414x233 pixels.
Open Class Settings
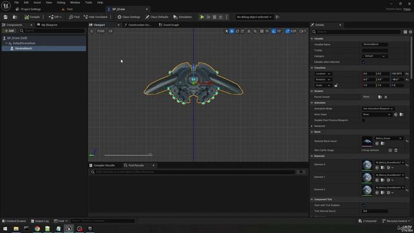click(129, 17)
